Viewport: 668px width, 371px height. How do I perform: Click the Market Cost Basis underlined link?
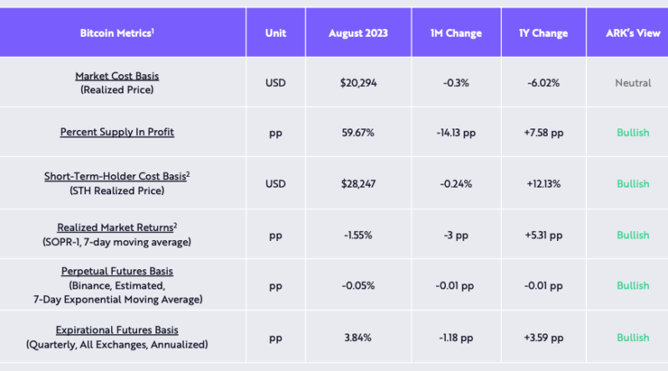point(117,76)
